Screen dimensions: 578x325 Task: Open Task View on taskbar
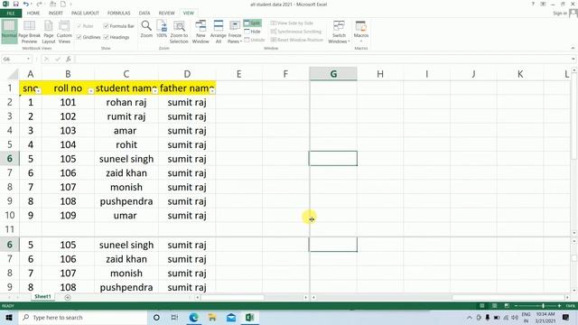174,317
